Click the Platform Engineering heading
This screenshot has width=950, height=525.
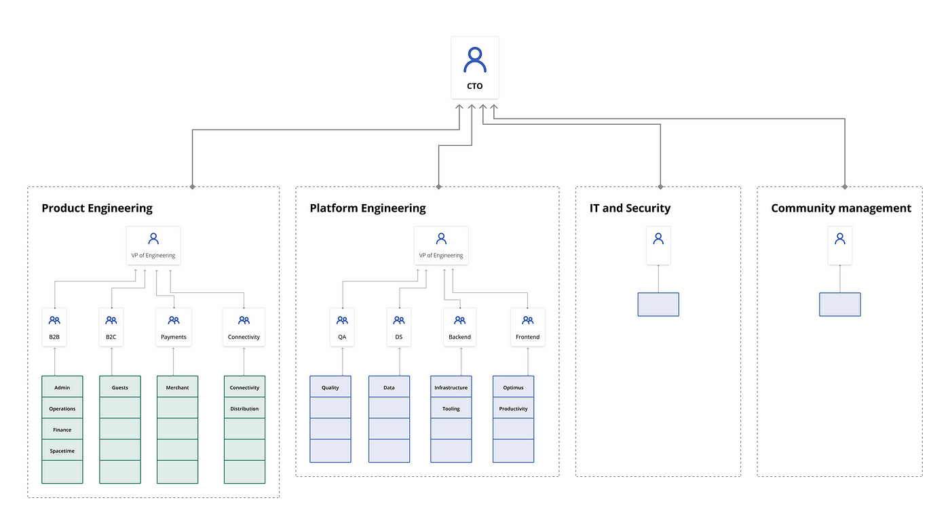pos(368,208)
